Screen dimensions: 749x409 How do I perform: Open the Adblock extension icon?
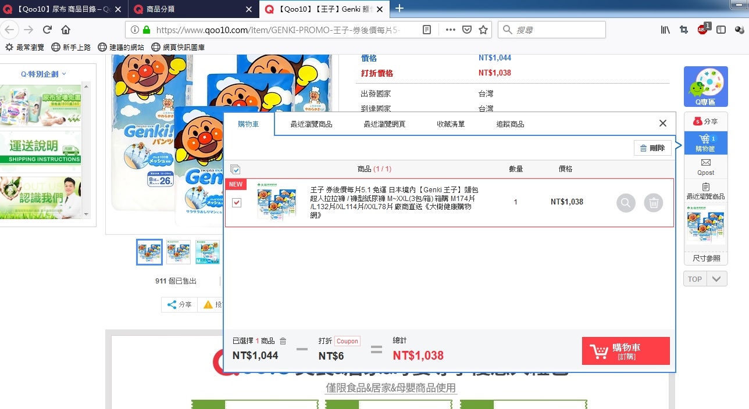click(x=703, y=29)
